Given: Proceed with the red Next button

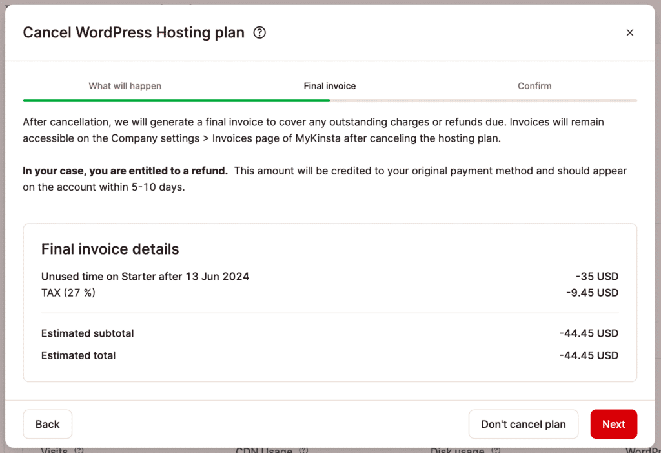Looking at the screenshot, I should (x=613, y=425).
